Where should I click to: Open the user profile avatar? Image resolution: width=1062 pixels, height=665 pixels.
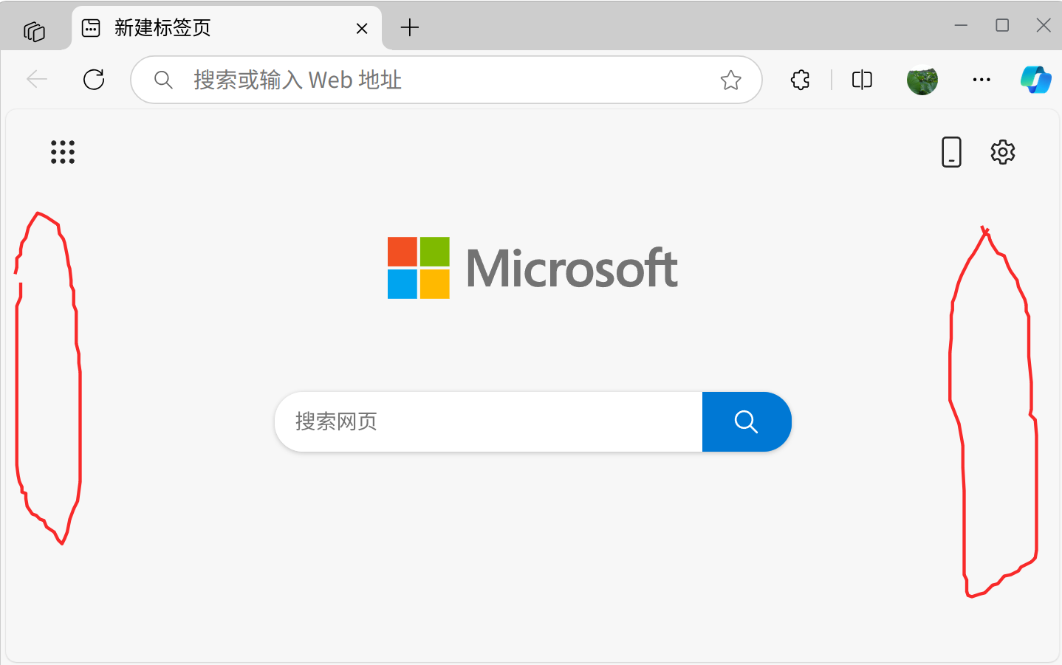922,80
